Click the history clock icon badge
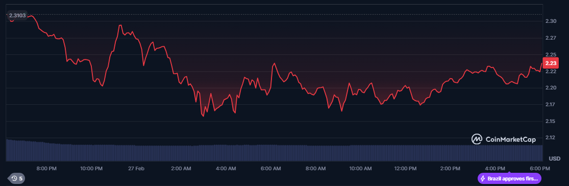The image size is (569, 186). coord(14,178)
